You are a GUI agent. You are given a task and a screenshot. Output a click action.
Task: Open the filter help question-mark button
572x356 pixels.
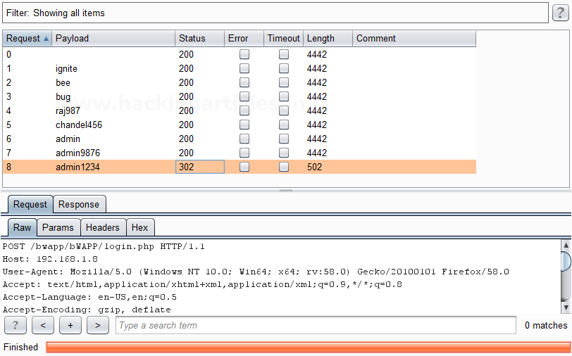560,13
